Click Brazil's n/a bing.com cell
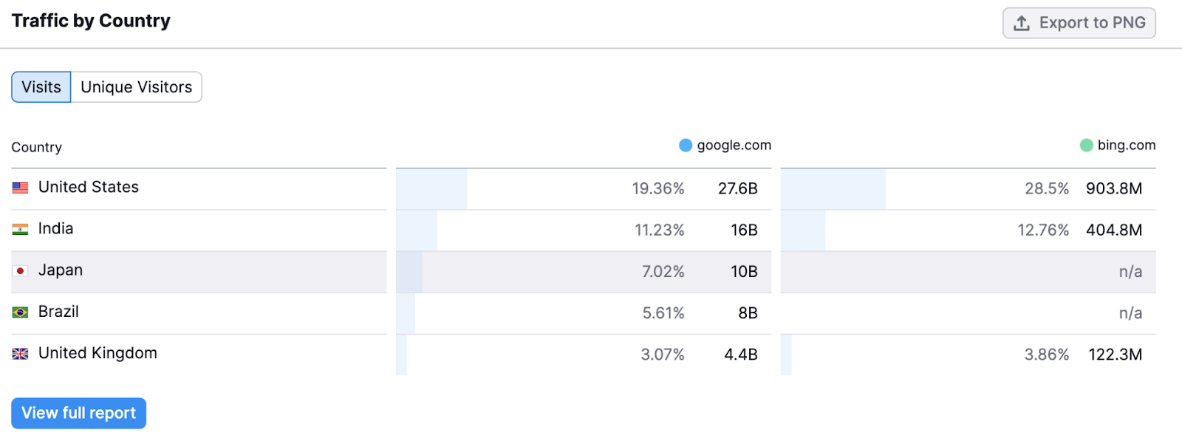Viewport: 1182px width, 441px height. (1131, 312)
